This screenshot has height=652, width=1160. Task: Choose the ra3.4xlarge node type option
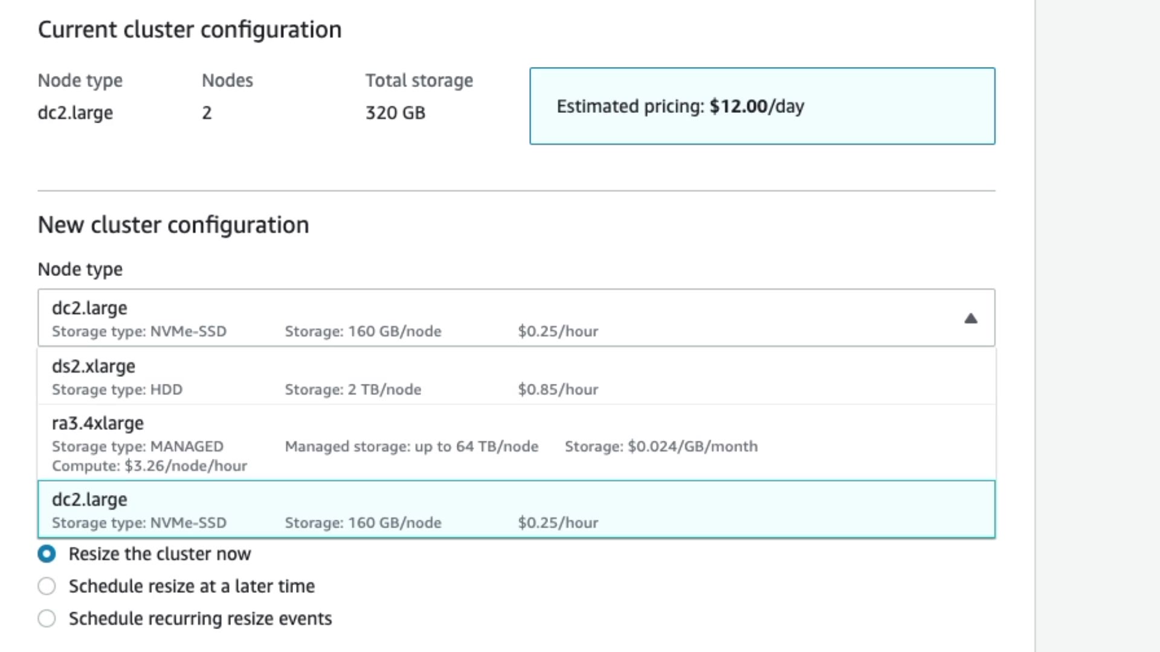[x=98, y=424]
